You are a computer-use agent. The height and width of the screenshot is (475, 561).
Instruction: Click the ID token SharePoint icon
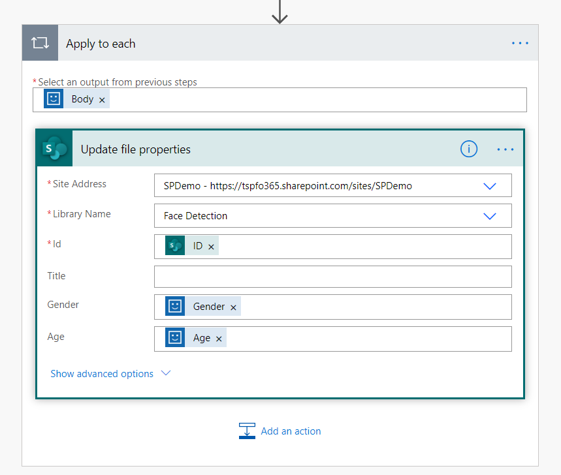[175, 246]
